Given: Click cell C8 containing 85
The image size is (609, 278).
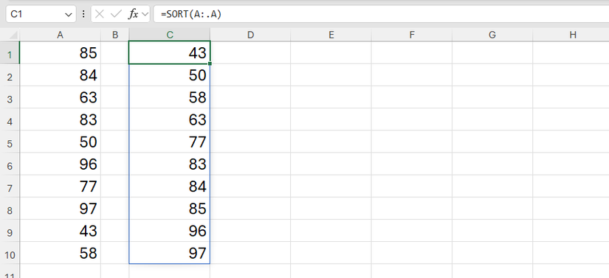Looking at the screenshot, I should point(170,209).
